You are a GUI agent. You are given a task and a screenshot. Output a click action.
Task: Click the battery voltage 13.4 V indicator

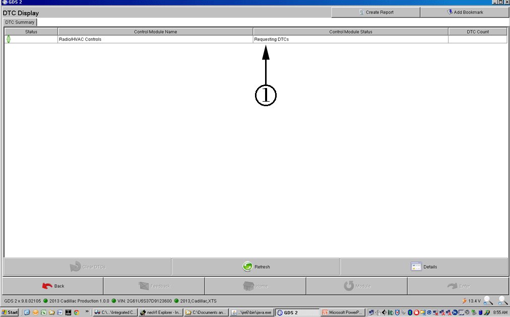[471, 301]
